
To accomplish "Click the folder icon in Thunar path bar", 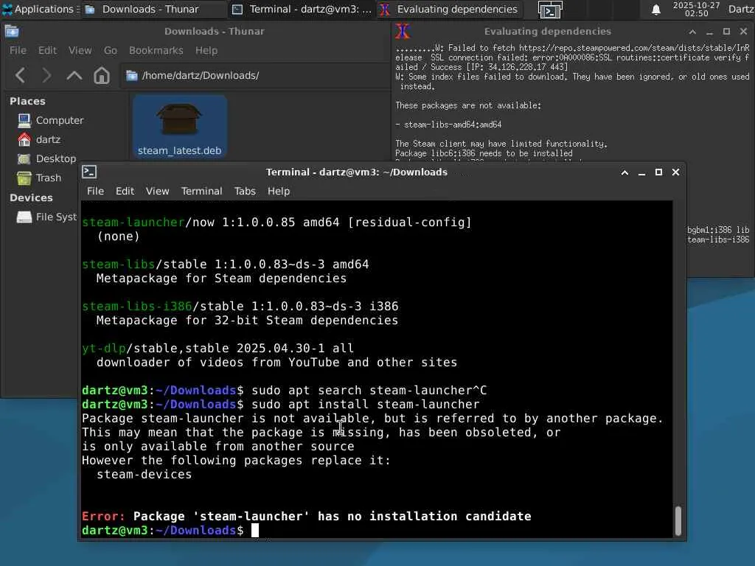I will click(x=131, y=76).
